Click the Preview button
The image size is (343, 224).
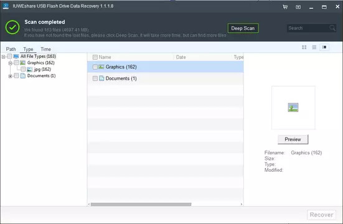[293, 139]
